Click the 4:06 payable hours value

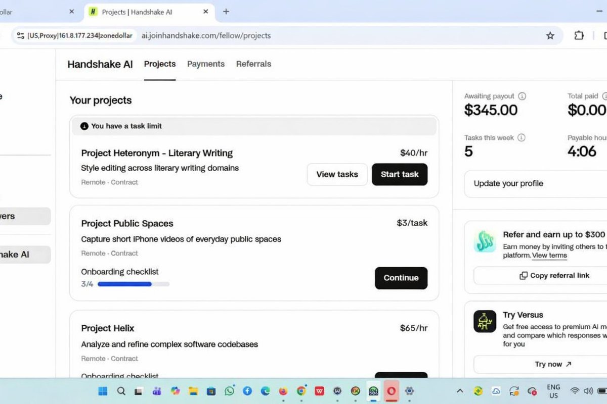582,151
